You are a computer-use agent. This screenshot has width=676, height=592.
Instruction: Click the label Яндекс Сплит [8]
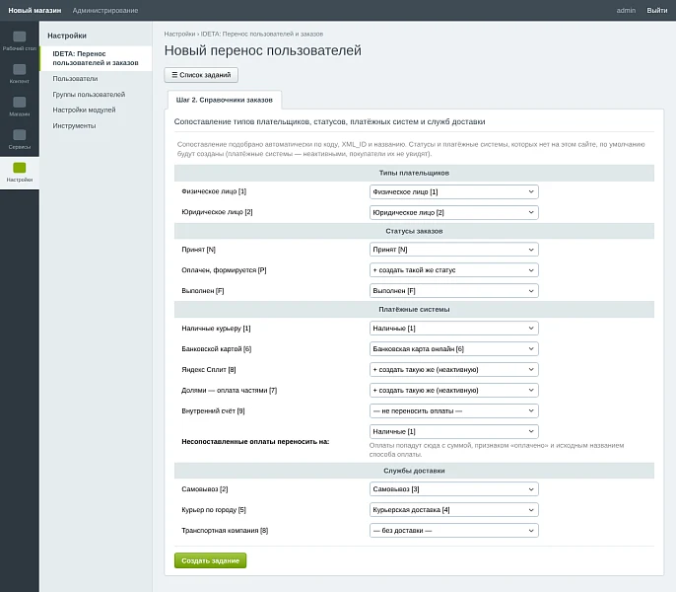tap(209, 370)
